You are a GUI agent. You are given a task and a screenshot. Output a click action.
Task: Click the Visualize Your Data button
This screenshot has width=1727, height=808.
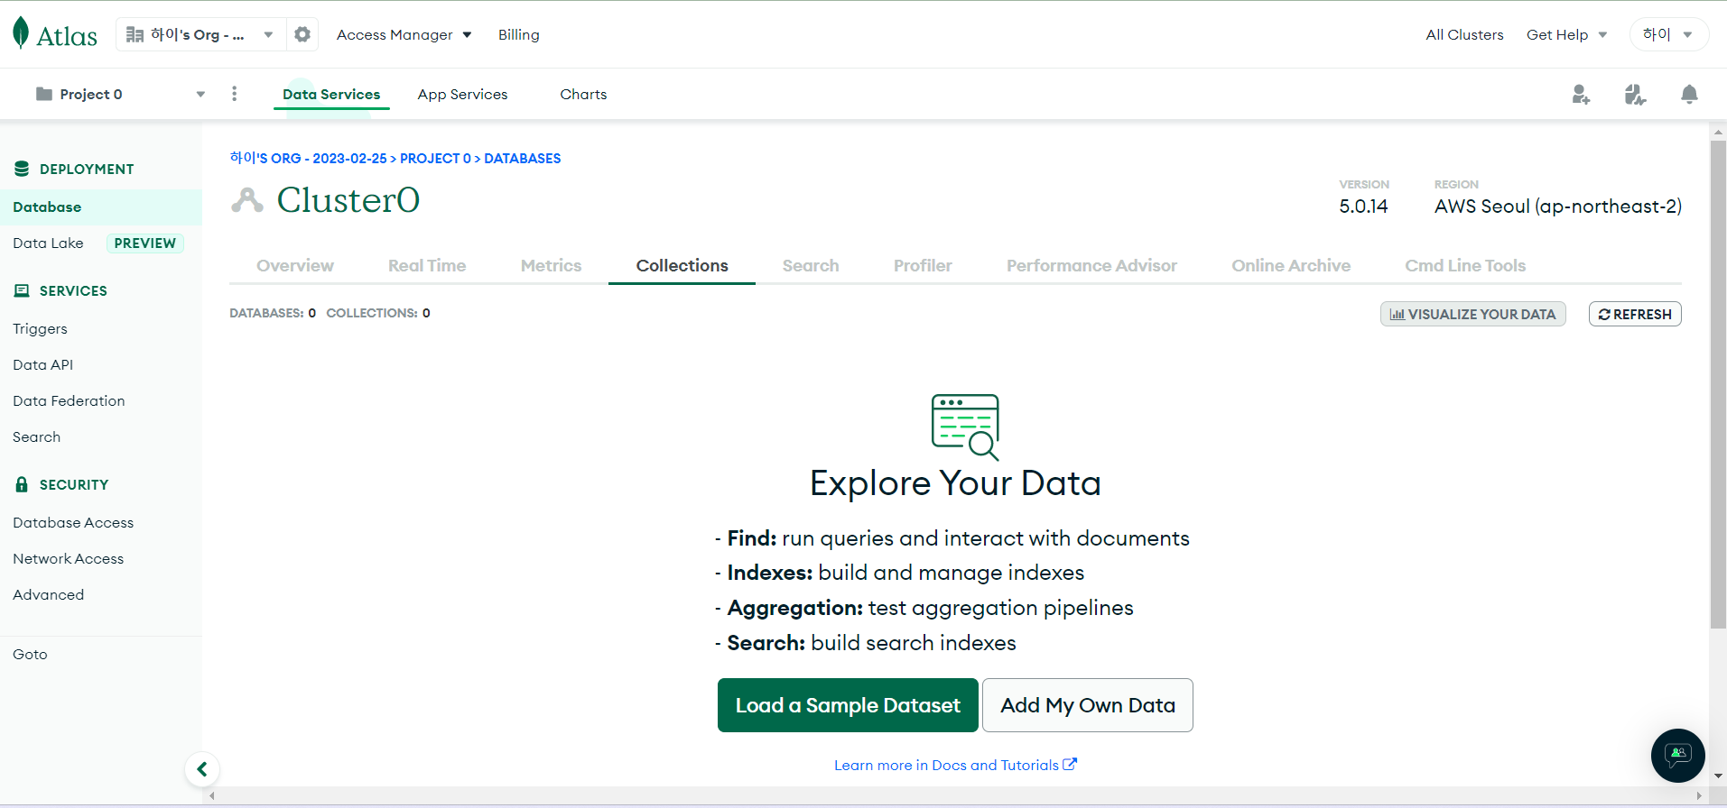pyautogui.click(x=1472, y=314)
